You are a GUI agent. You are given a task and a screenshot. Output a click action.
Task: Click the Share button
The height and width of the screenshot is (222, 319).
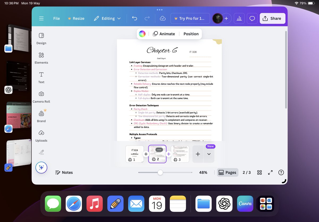[x=272, y=18]
